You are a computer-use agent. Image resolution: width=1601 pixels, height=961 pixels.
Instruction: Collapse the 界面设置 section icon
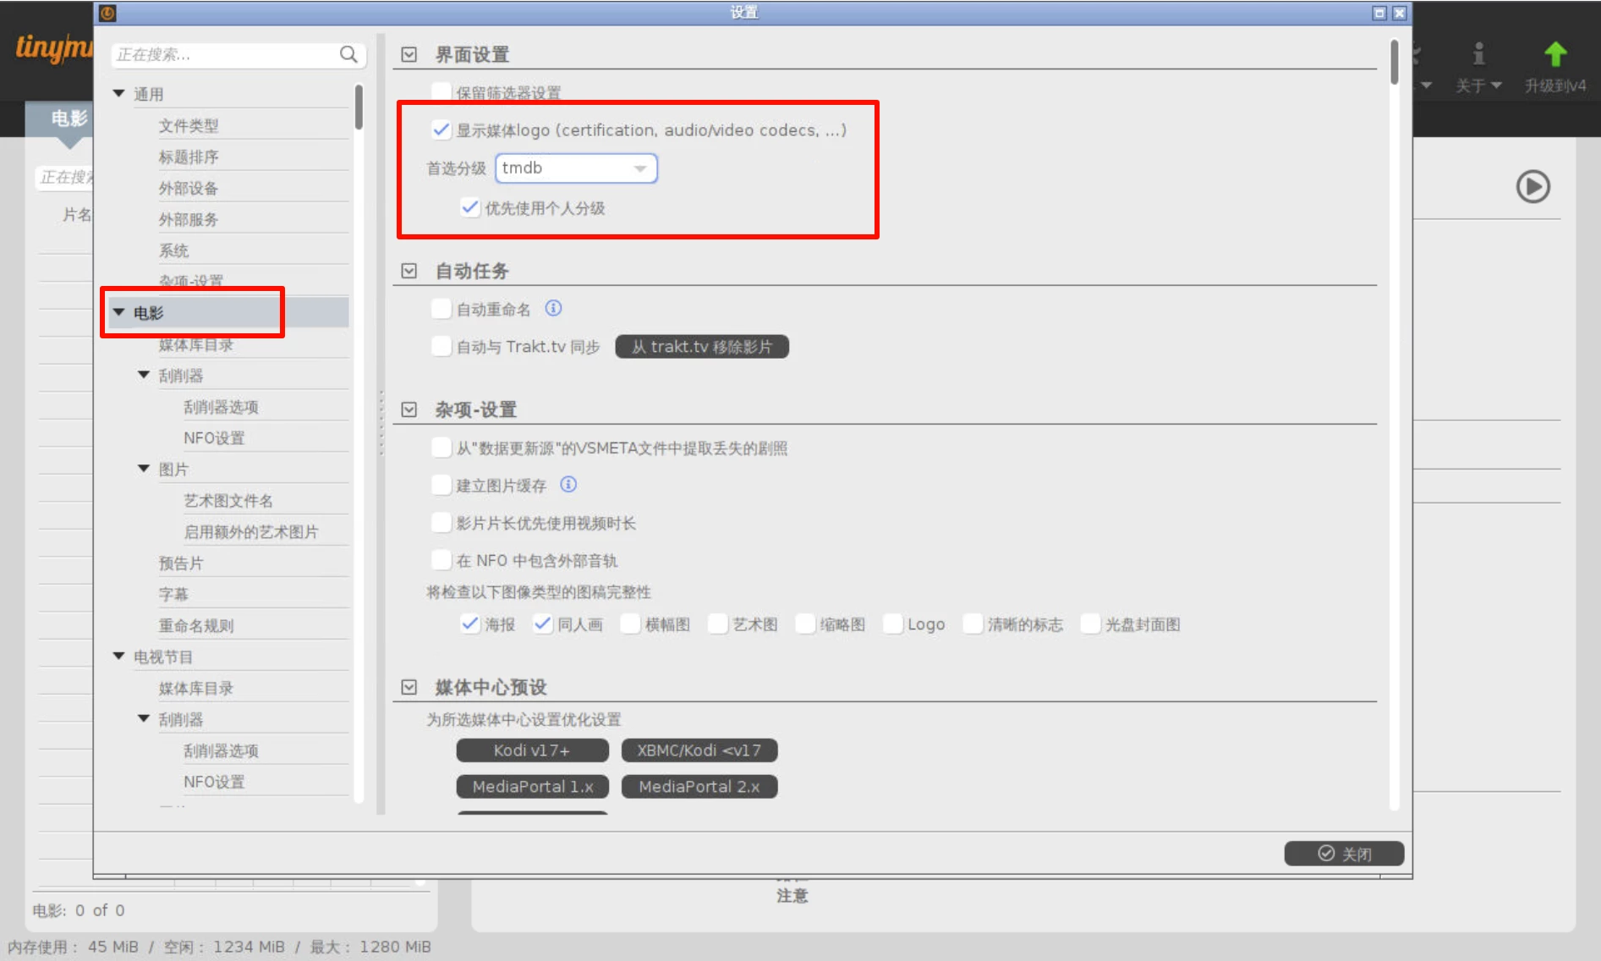pos(409,55)
